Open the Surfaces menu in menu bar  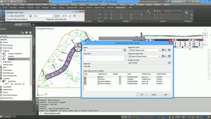point(53,5)
